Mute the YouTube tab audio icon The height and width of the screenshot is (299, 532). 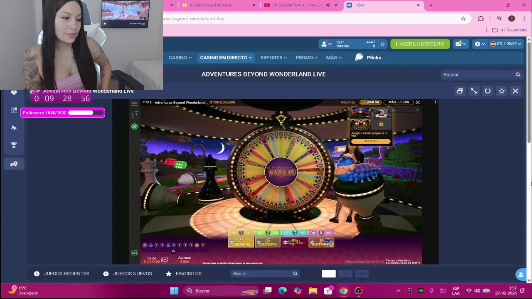pos(328,5)
